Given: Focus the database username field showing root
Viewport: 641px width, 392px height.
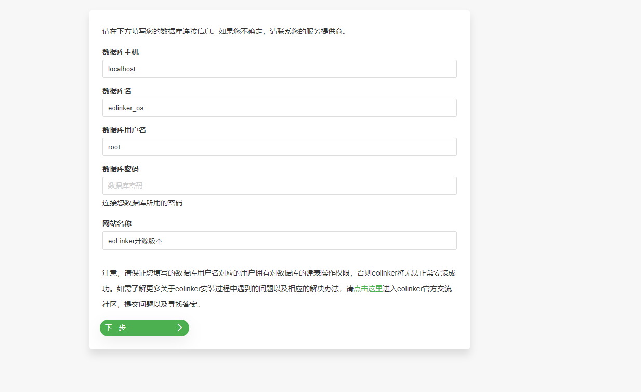Looking at the screenshot, I should [279, 147].
